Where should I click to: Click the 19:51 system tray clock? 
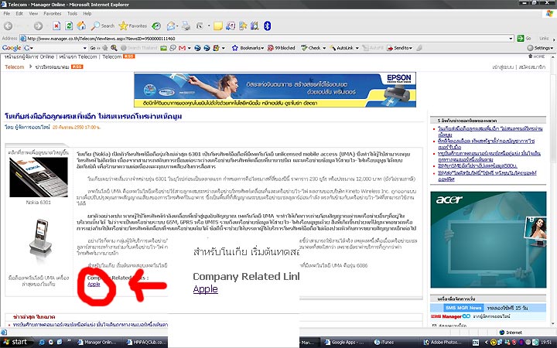pos(546,343)
